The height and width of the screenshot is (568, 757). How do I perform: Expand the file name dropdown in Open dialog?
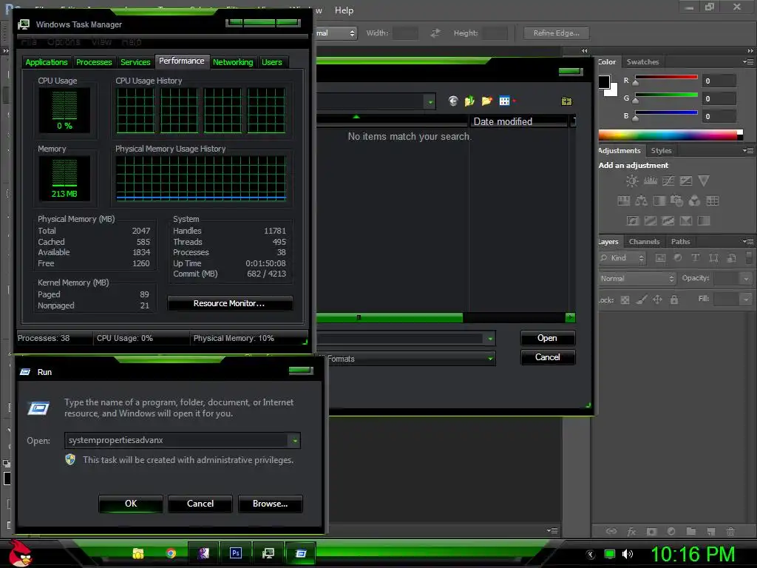pyautogui.click(x=490, y=339)
